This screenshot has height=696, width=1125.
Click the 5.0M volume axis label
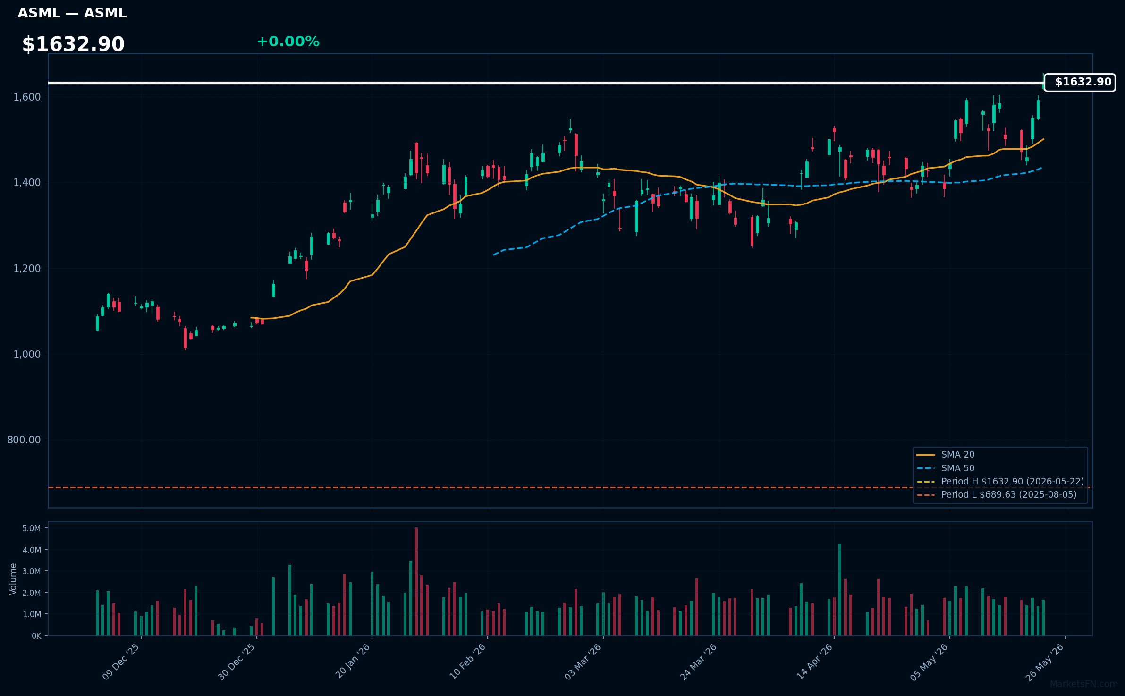32,528
